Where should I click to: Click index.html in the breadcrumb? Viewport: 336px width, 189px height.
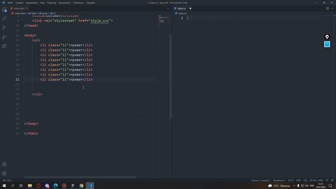tap(20, 13)
